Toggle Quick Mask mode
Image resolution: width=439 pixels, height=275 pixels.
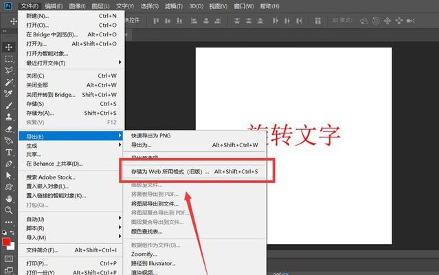[x=9, y=258]
